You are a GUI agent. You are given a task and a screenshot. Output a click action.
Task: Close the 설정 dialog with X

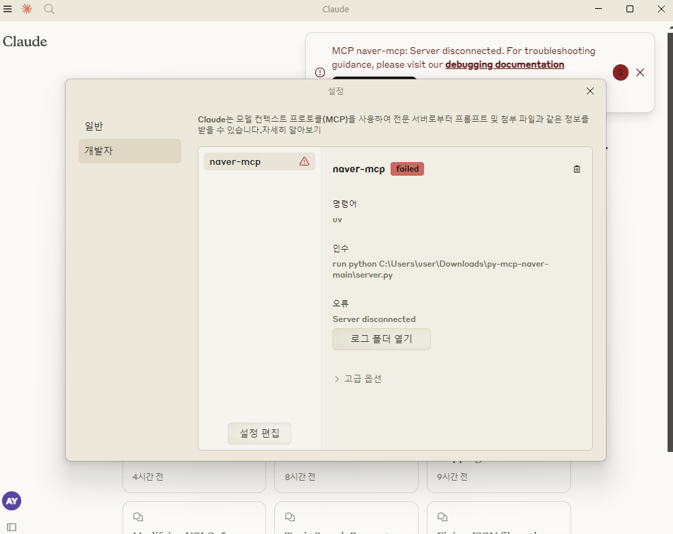[590, 91]
